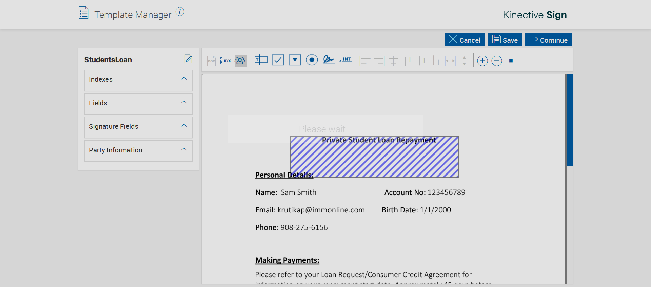Screen dimensions: 651x287
Task: Choose the signature field tool
Action: pos(329,60)
